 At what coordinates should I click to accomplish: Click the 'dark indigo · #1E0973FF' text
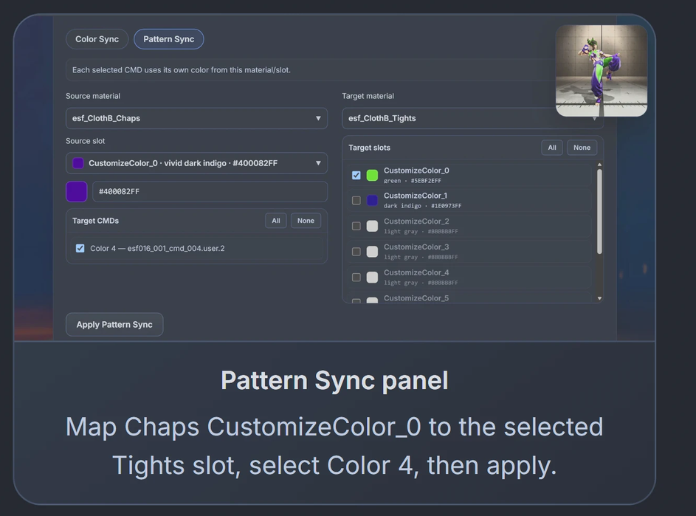423,206
